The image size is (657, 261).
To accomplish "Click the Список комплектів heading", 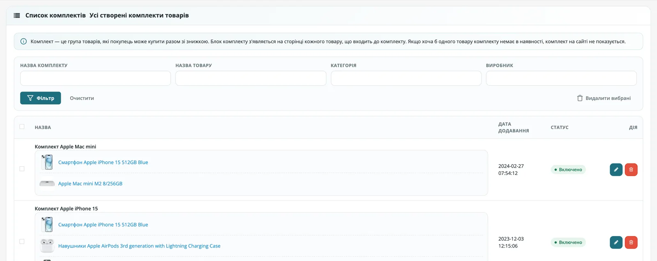I will 56,16.
